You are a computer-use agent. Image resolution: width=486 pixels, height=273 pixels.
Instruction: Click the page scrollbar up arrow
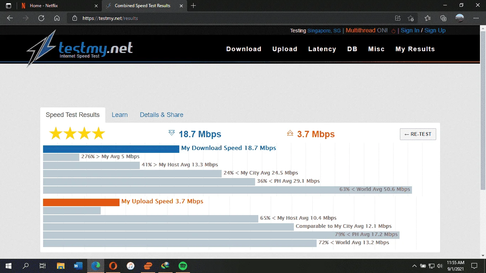point(483,29)
